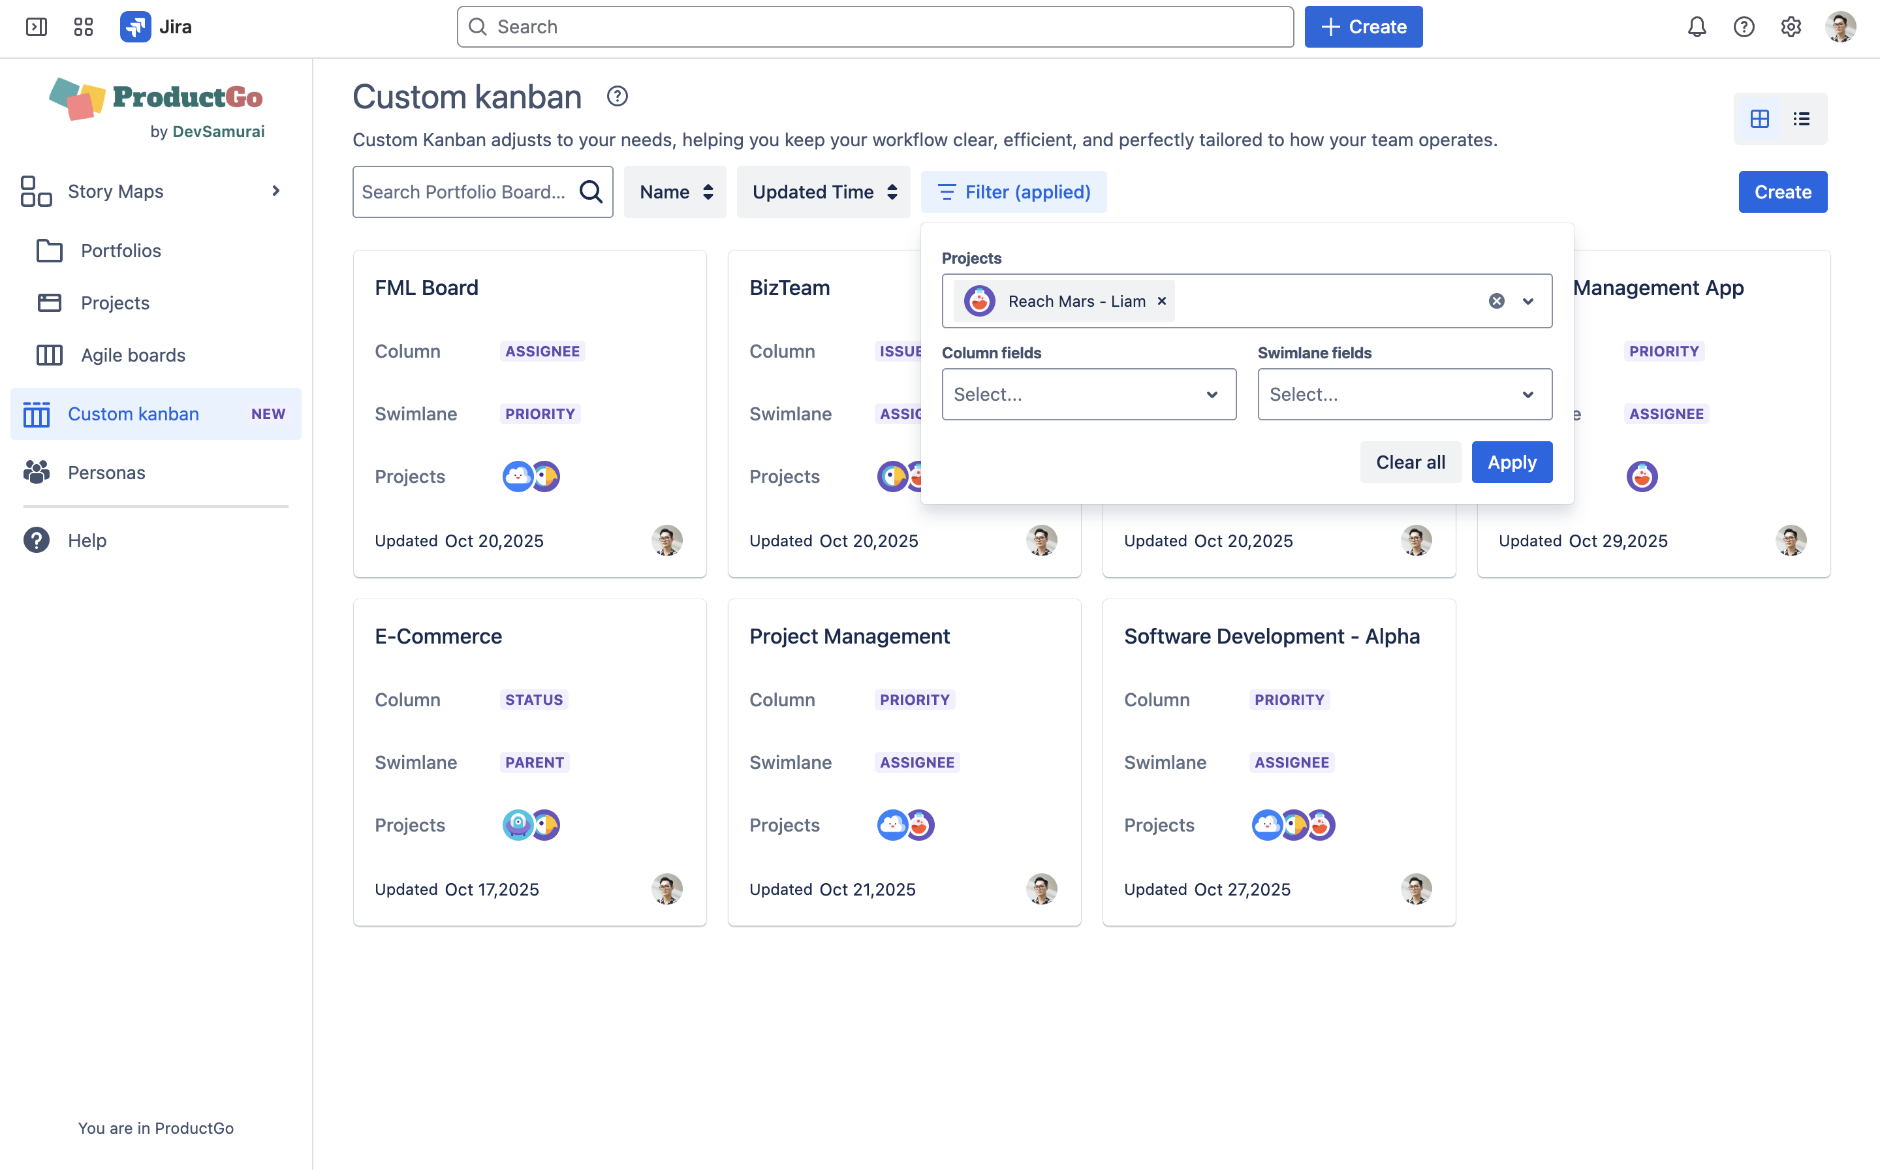Screen dimensions: 1880x1171
Task: Remove Reach Mars - Liam project tag
Action: pos(1161,302)
